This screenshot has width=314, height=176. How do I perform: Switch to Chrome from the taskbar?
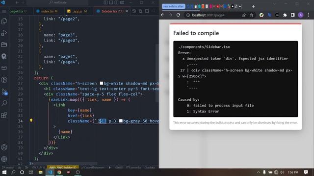tap(59, 172)
